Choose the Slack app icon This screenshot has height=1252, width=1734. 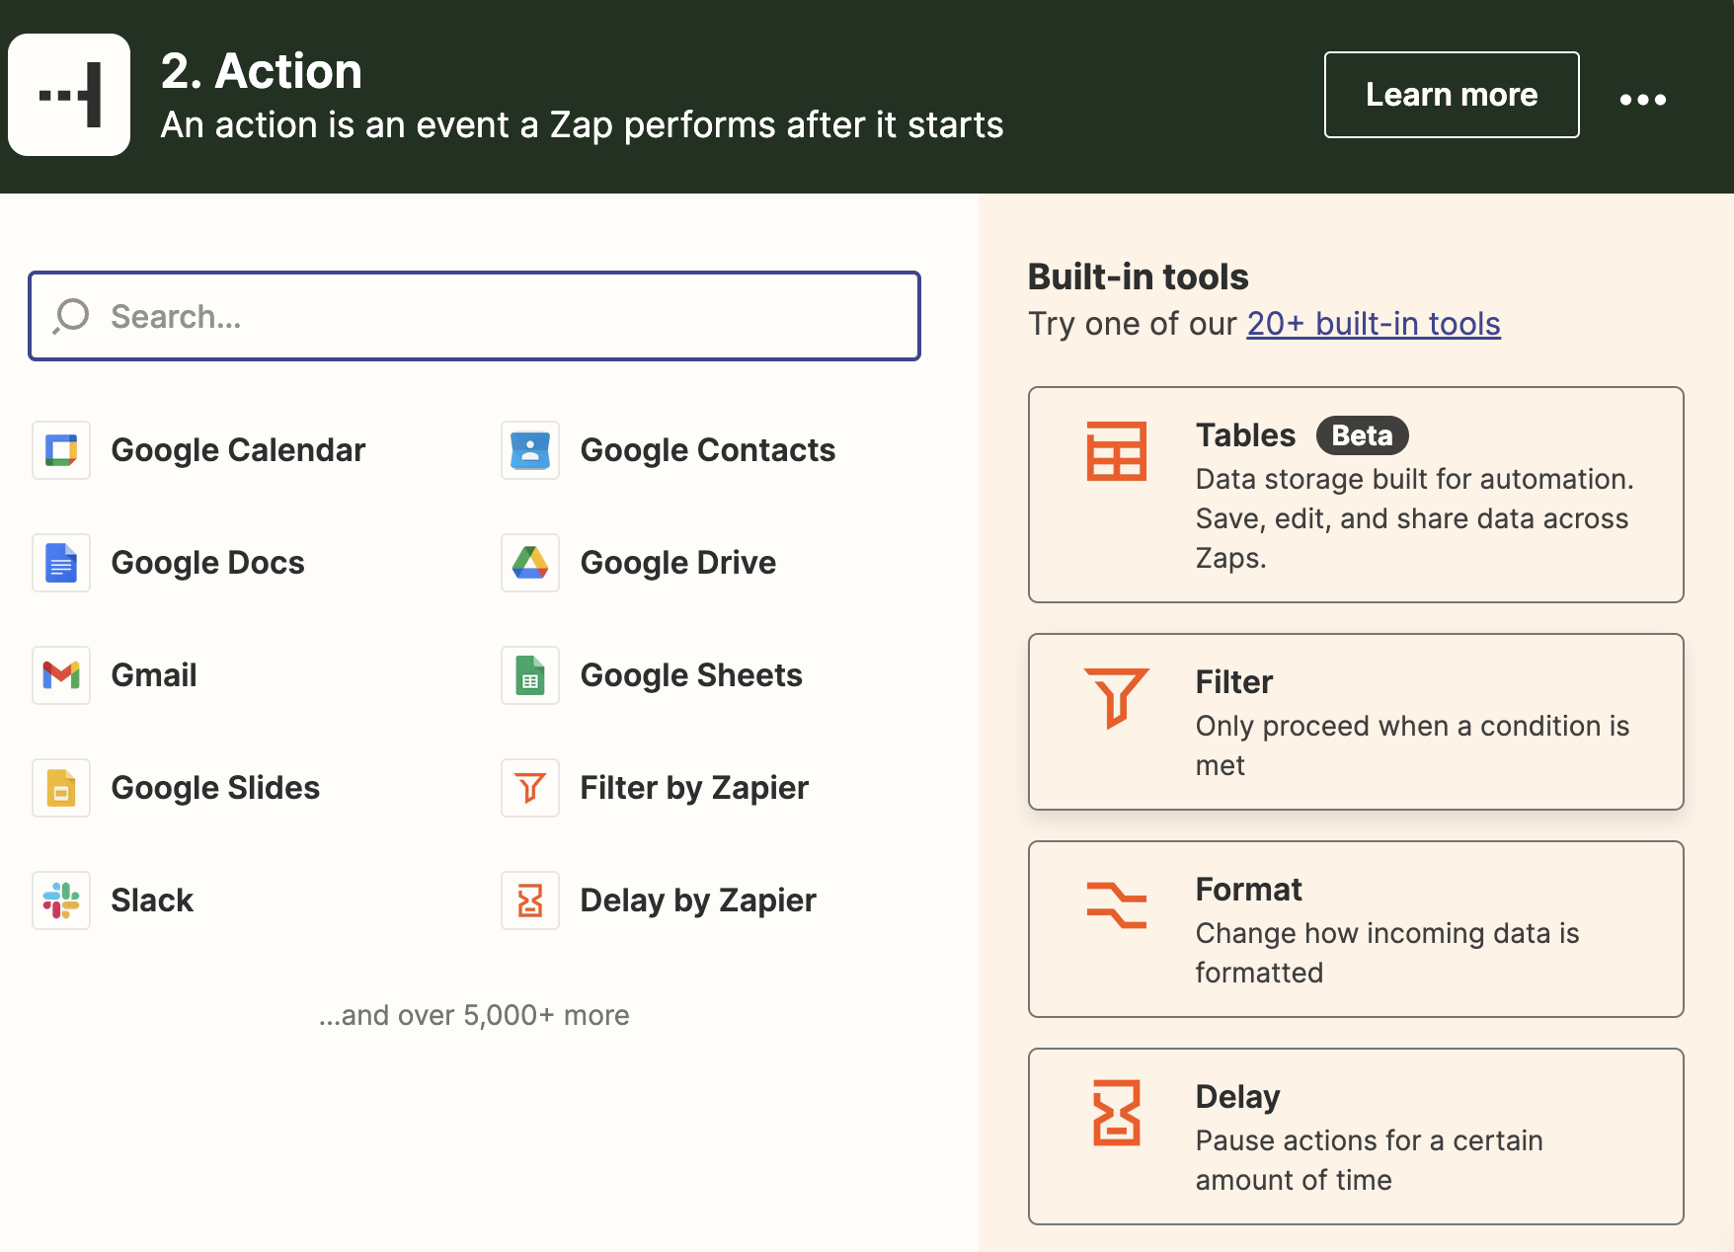pos(61,900)
